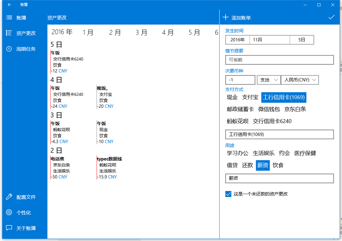
Task: Open 关于账簿 chat bubble icon
Action: coord(9,228)
